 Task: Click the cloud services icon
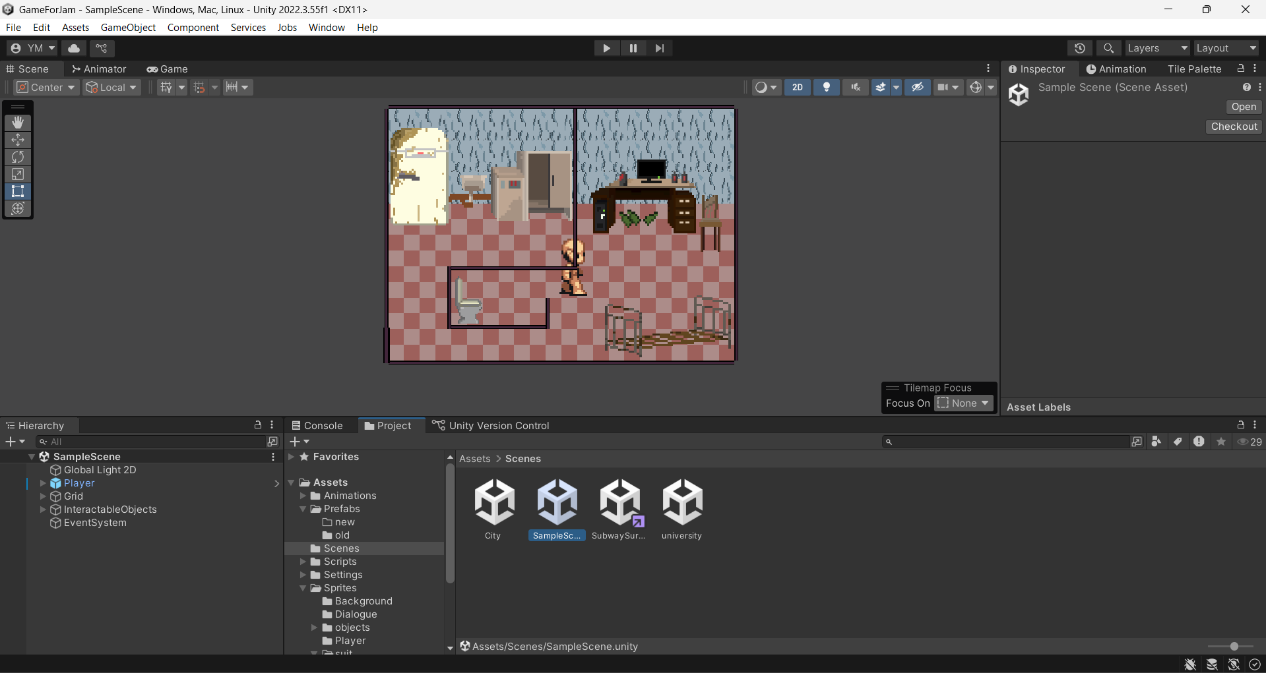click(74, 48)
